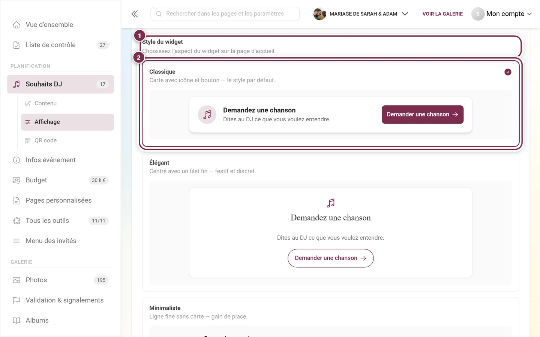Image resolution: width=540 pixels, height=337 pixels.
Task: Click the round music icon in Classique preview
Action: pos(207,115)
